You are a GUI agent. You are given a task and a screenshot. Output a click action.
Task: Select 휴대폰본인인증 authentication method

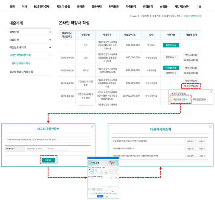pos(200,99)
